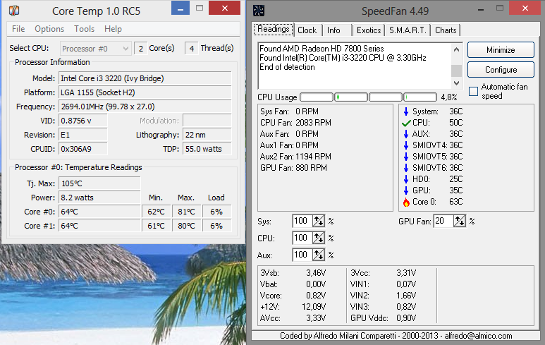Screen dimensions: 545x345
Task: Click the SpeedFan fan icon in the title bar
Action: point(259,11)
